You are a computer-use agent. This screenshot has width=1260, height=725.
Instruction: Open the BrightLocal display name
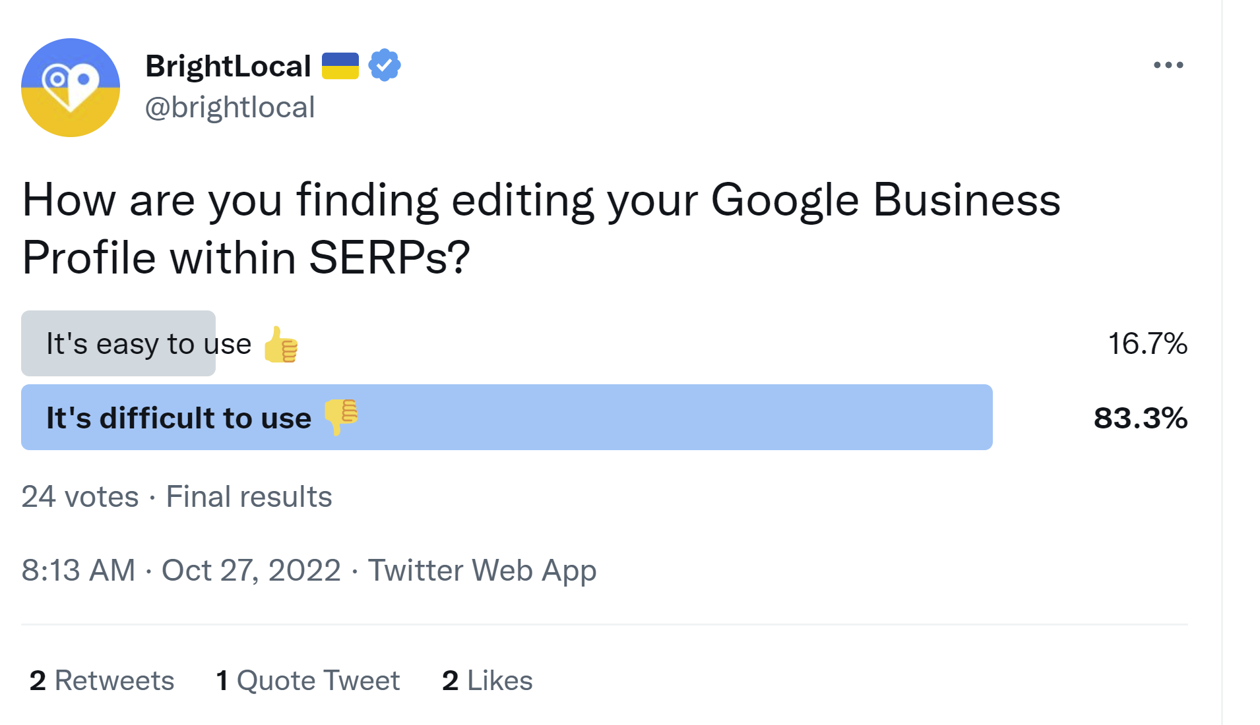(x=228, y=66)
